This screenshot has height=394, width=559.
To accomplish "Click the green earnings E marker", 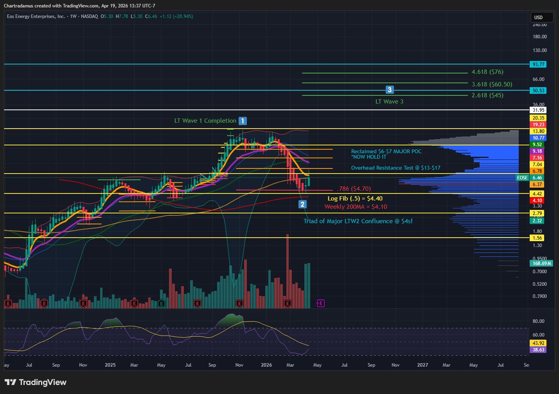I will (161, 303).
